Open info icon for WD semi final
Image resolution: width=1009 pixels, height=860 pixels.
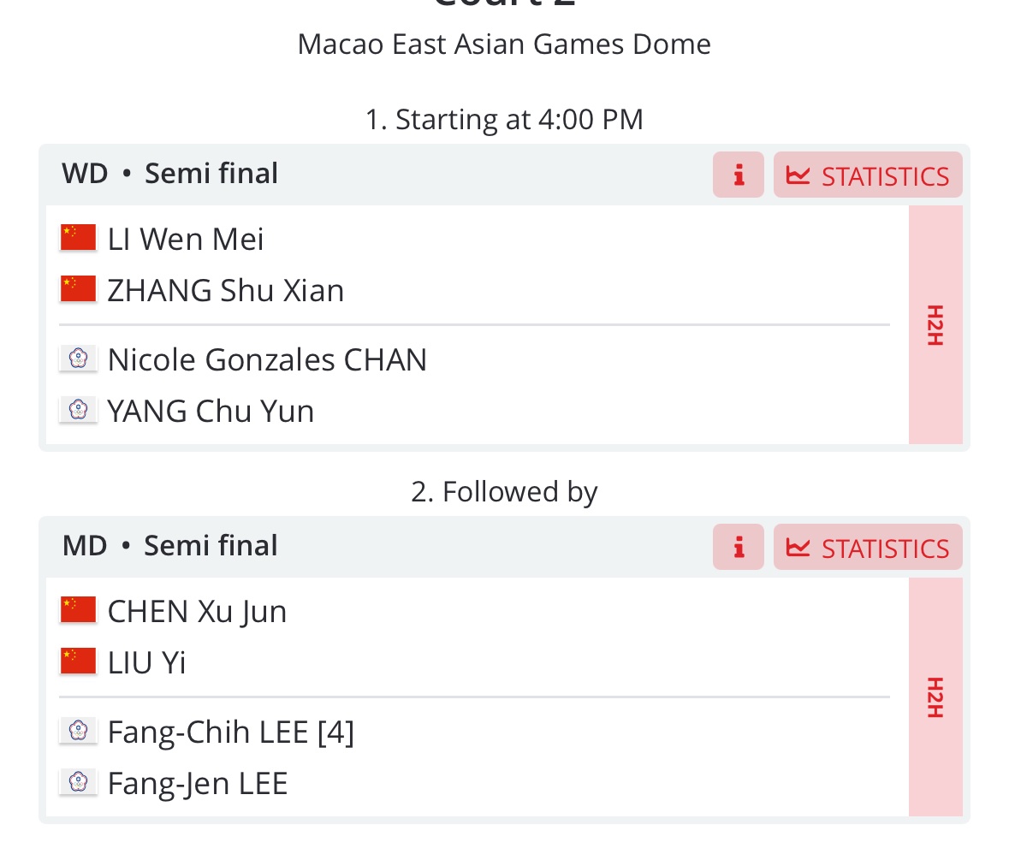(738, 175)
